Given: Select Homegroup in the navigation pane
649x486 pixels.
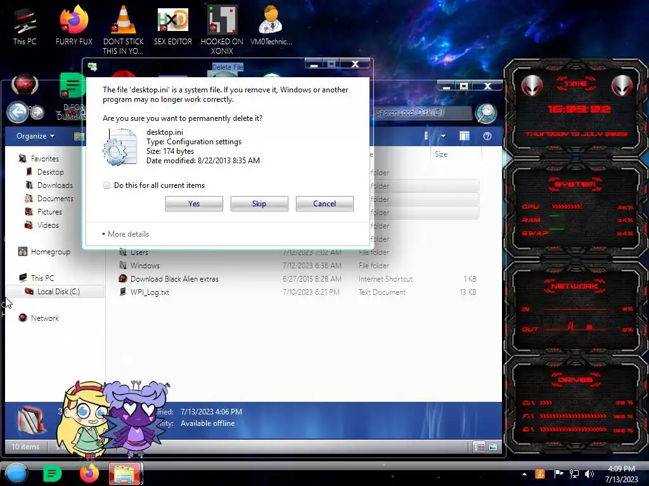Looking at the screenshot, I should (x=50, y=252).
